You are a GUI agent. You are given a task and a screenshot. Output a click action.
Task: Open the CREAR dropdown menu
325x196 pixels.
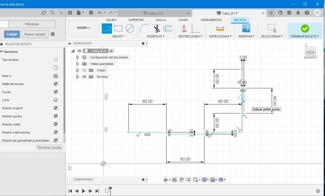pos(118,36)
